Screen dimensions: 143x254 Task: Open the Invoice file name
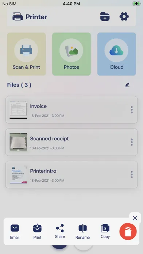tap(38, 106)
